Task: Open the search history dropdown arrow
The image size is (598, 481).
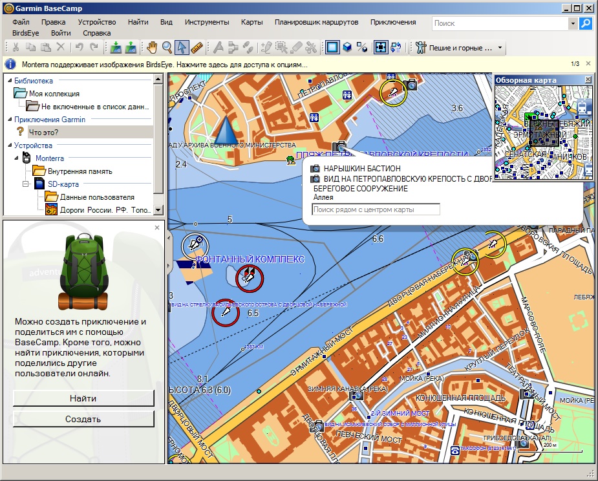Action: pyautogui.click(x=573, y=23)
